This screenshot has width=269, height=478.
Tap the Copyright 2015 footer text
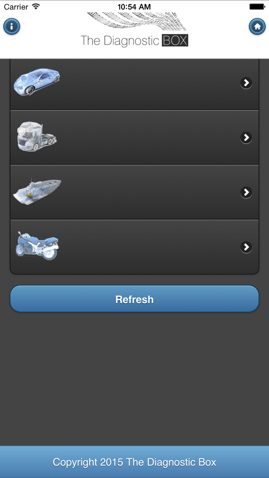(x=134, y=462)
